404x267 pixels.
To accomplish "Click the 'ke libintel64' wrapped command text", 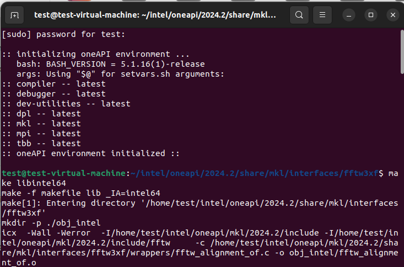I will (34, 183).
